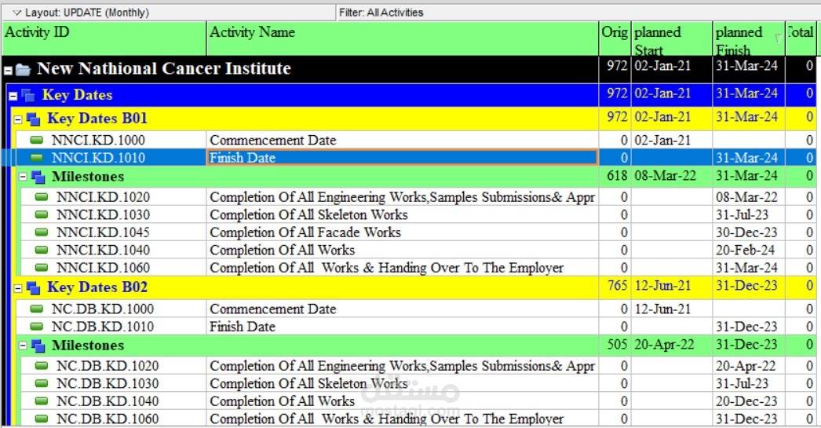
Task: Click activity icon for NC.DB.KD.1020
Action: tap(42, 366)
